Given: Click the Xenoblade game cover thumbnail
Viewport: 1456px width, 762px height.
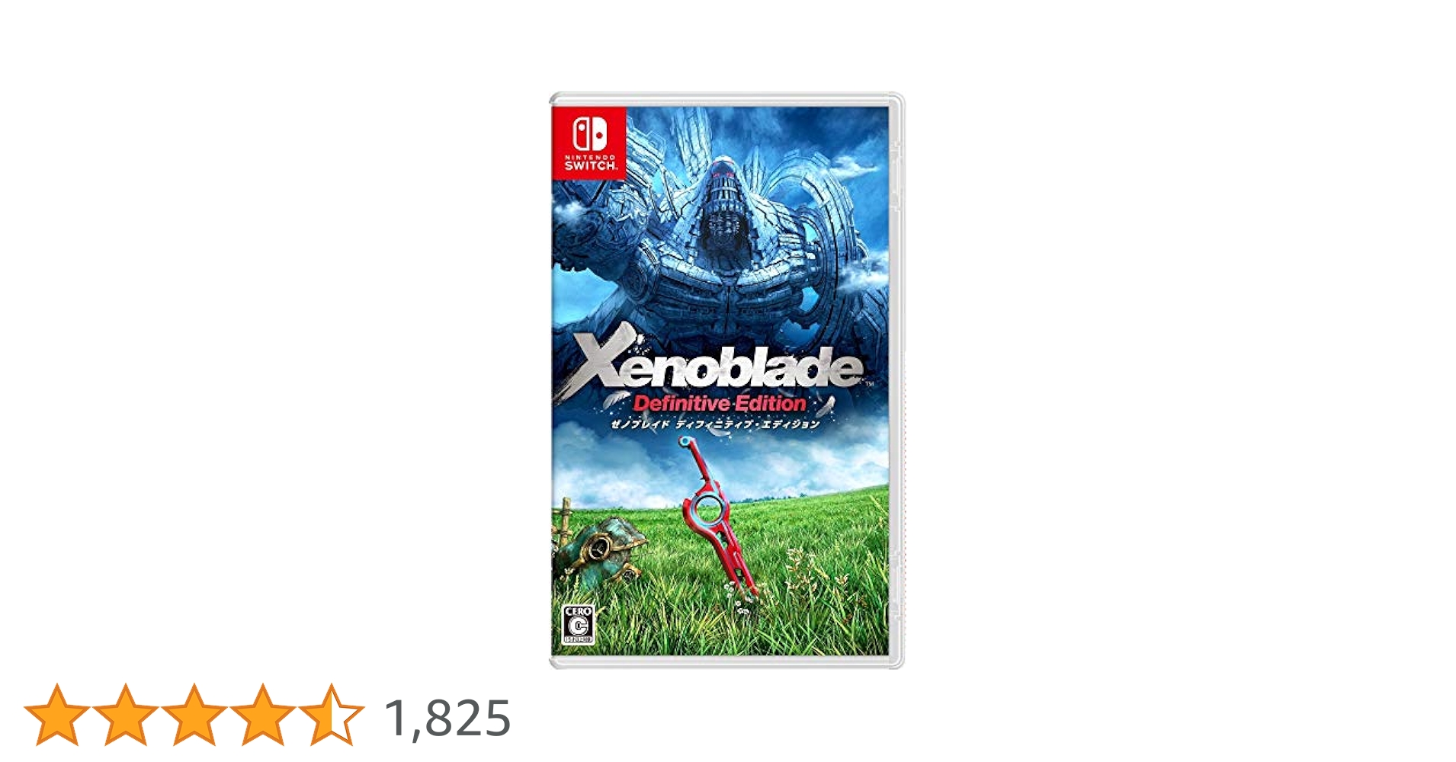Looking at the screenshot, I should pyautogui.click(x=726, y=381).
